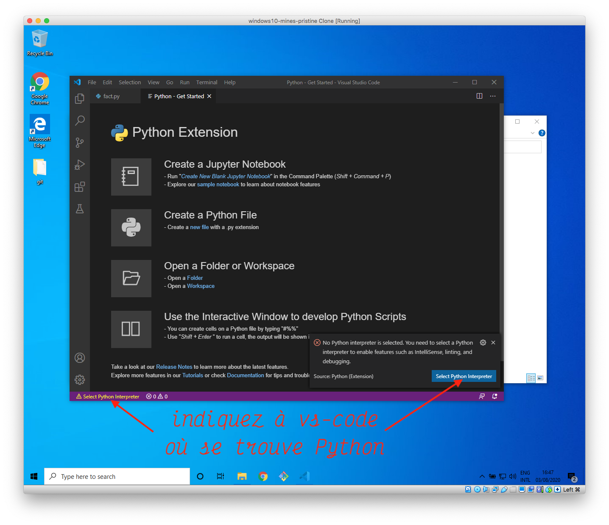Screen dimensions: 609x525
Task: Click the Select Python Interpreter notification button
Action: pyautogui.click(x=464, y=376)
